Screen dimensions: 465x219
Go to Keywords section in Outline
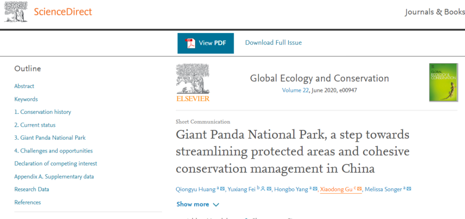pyautogui.click(x=26, y=99)
